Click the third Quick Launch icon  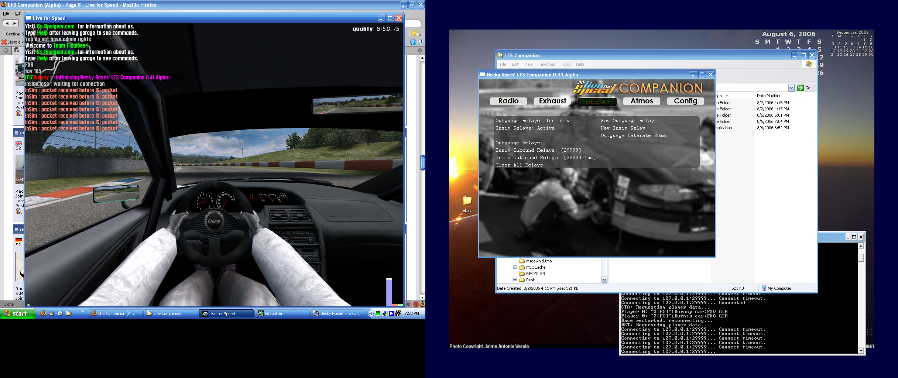point(60,313)
